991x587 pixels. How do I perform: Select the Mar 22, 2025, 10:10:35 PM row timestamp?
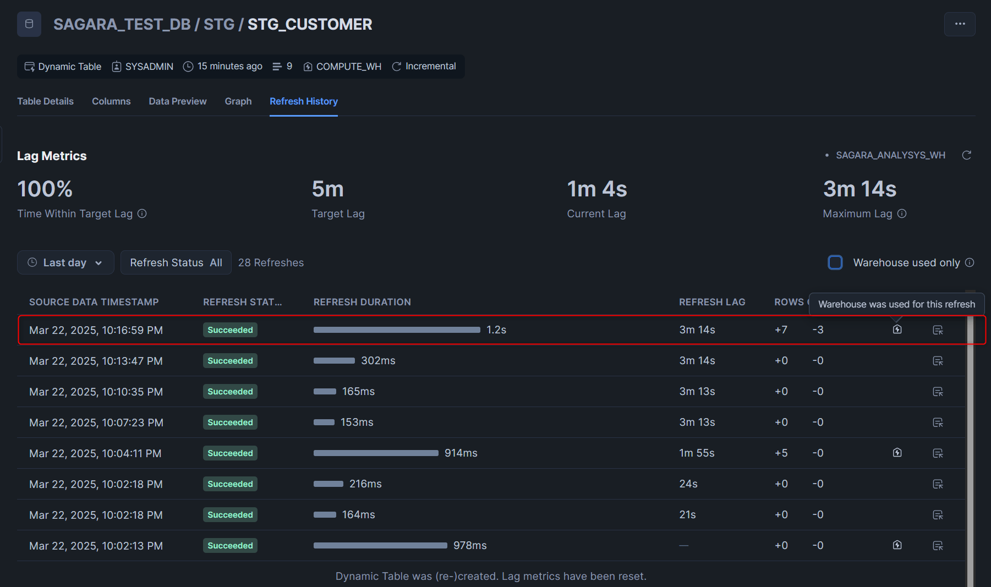coord(96,392)
